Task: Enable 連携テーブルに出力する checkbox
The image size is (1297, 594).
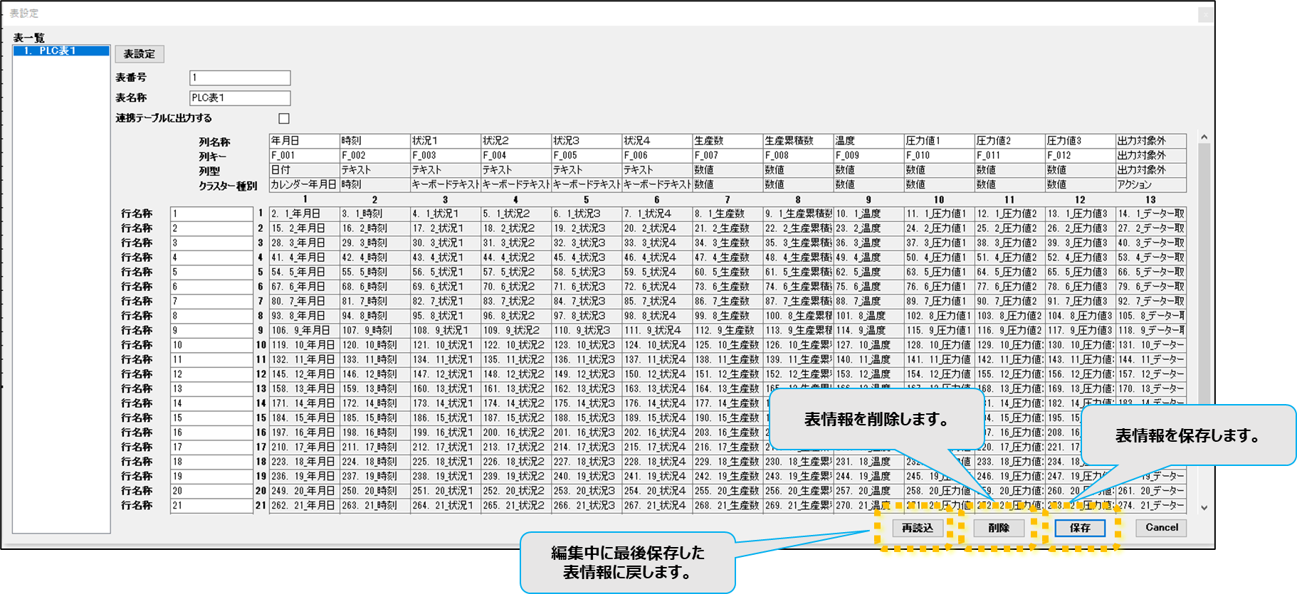Action: click(x=284, y=119)
